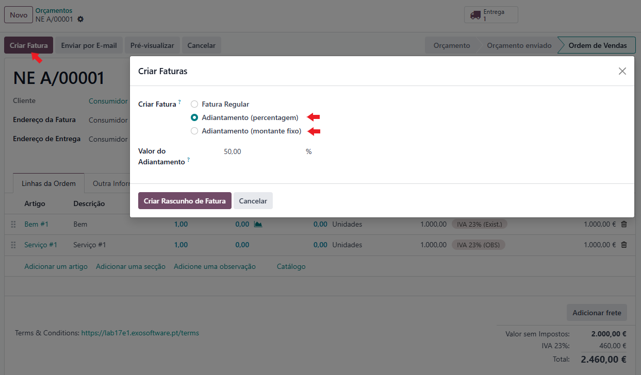641x375 pixels.
Task: Click Cancelar in the dialog footer
Action: [x=253, y=201]
